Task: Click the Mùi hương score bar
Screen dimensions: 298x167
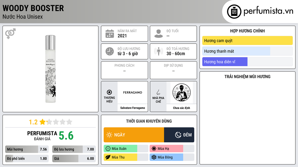Action: click(x=27, y=149)
